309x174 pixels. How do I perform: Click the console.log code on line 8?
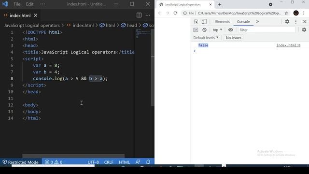[x=70, y=78]
